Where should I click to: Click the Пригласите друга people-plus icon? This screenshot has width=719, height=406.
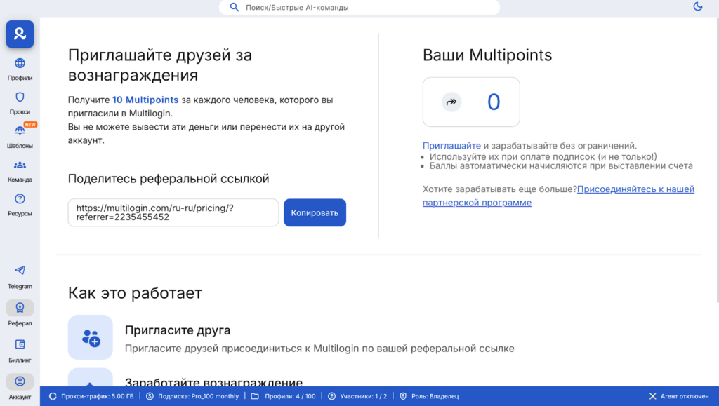coord(91,337)
